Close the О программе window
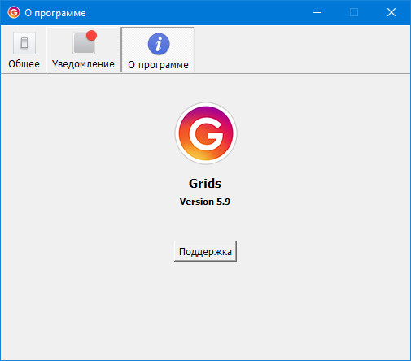411x361 pixels. pos(391,12)
